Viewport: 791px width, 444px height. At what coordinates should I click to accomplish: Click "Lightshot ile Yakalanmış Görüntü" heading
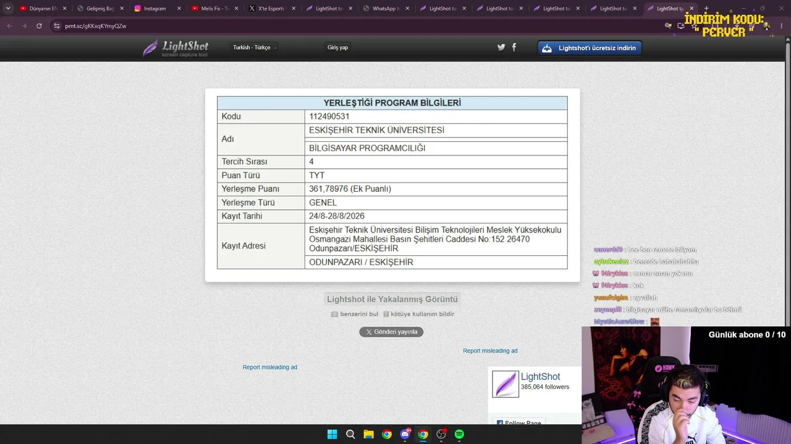pos(392,299)
